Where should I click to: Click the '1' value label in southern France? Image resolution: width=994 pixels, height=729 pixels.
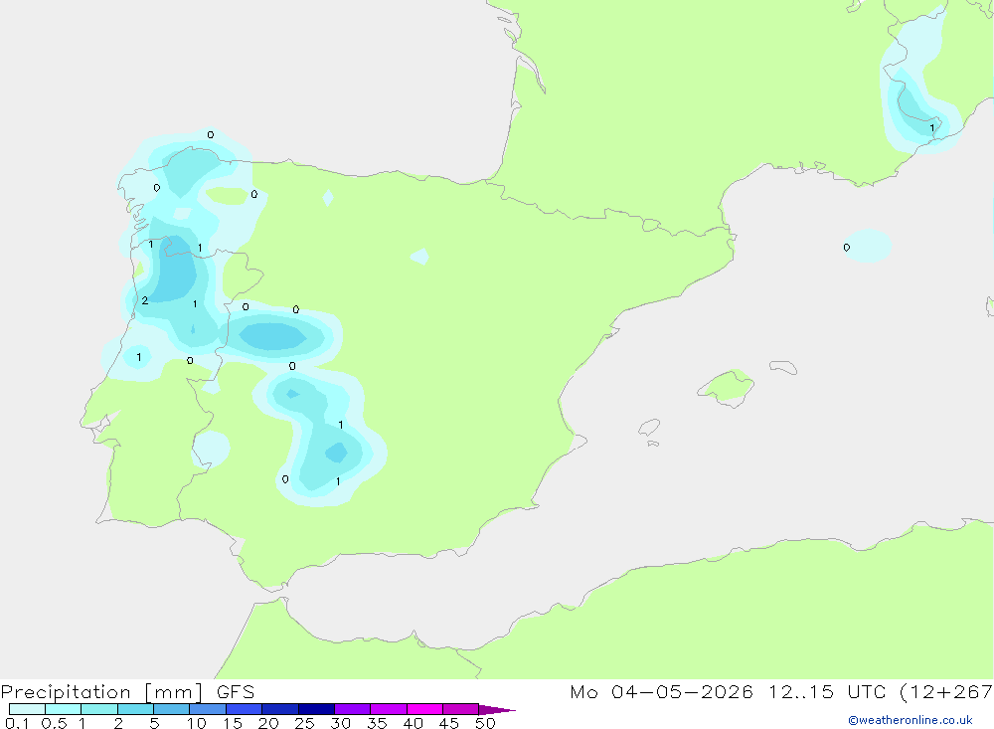pos(932,128)
